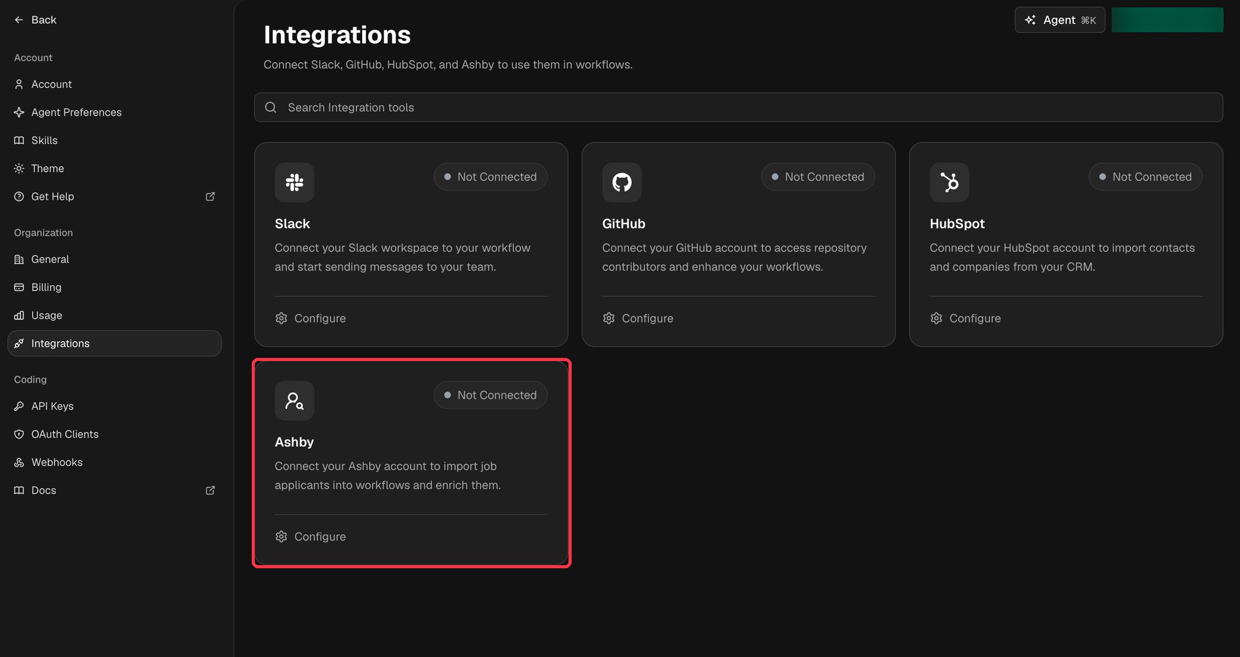Open General organization settings

click(115, 259)
